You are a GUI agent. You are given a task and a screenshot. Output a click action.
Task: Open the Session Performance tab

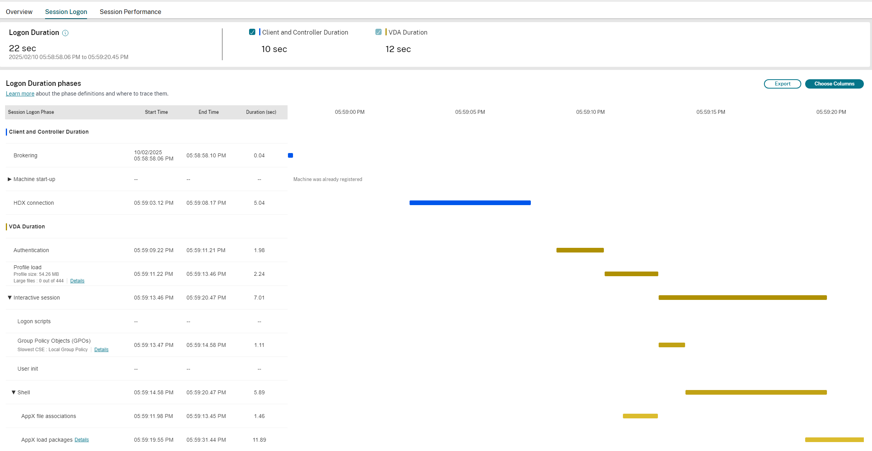click(x=130, y=12)
